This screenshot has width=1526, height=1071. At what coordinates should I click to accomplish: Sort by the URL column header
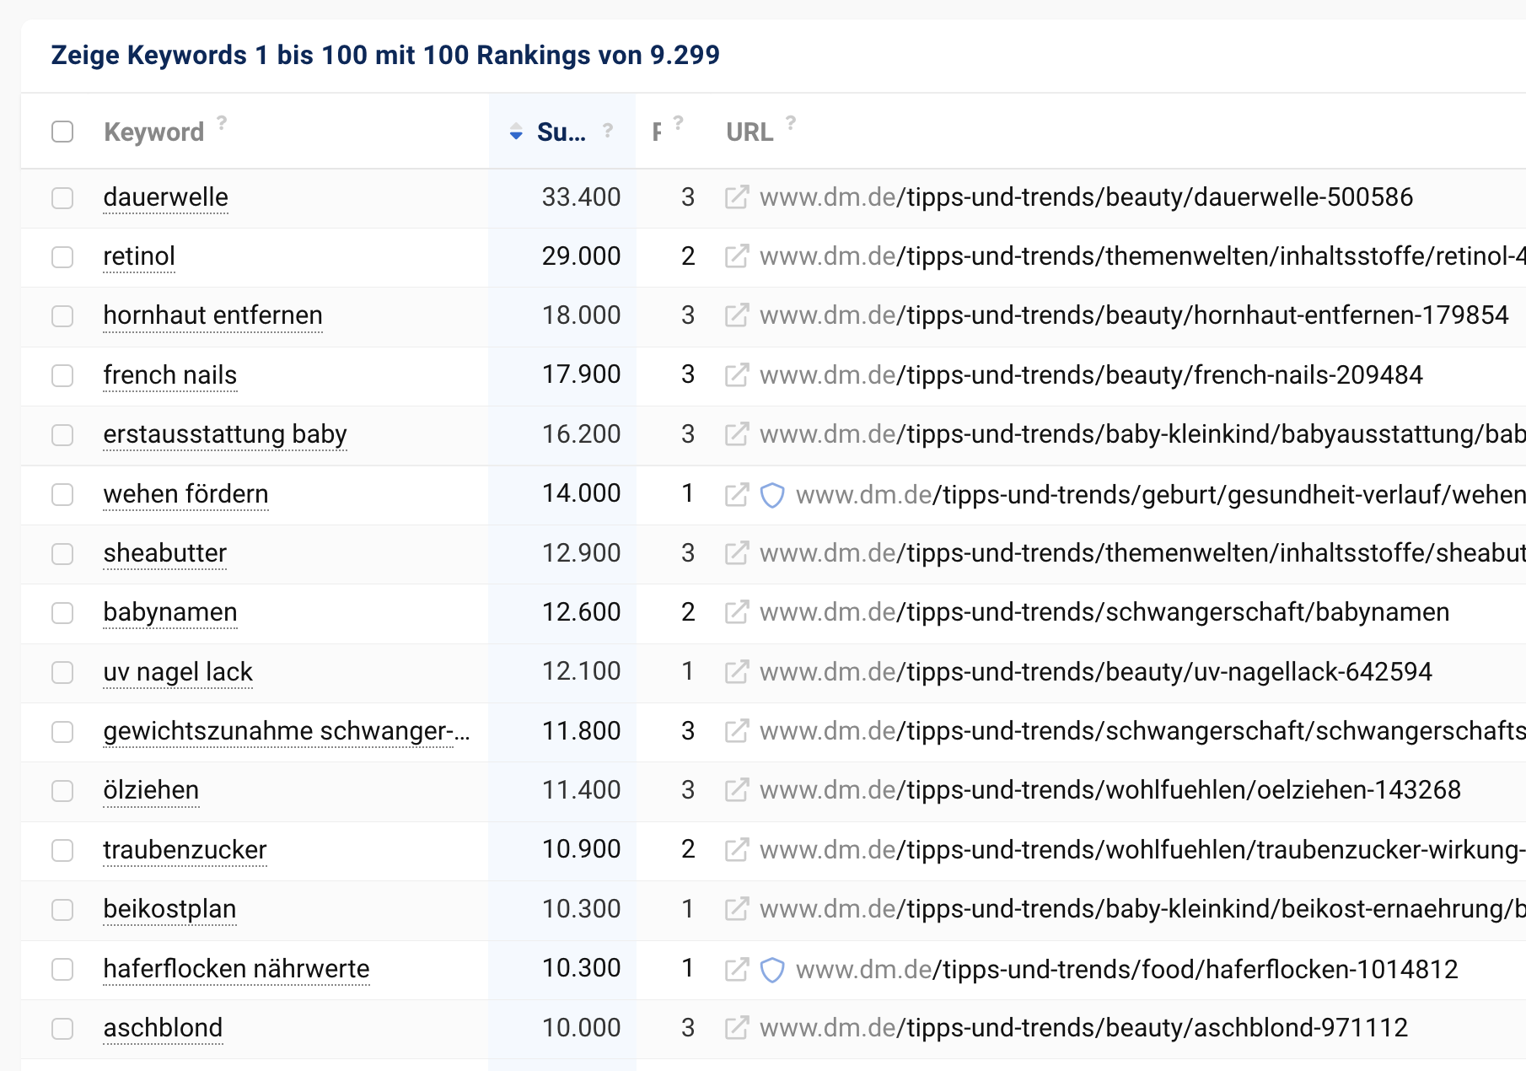tap(750, 132)
